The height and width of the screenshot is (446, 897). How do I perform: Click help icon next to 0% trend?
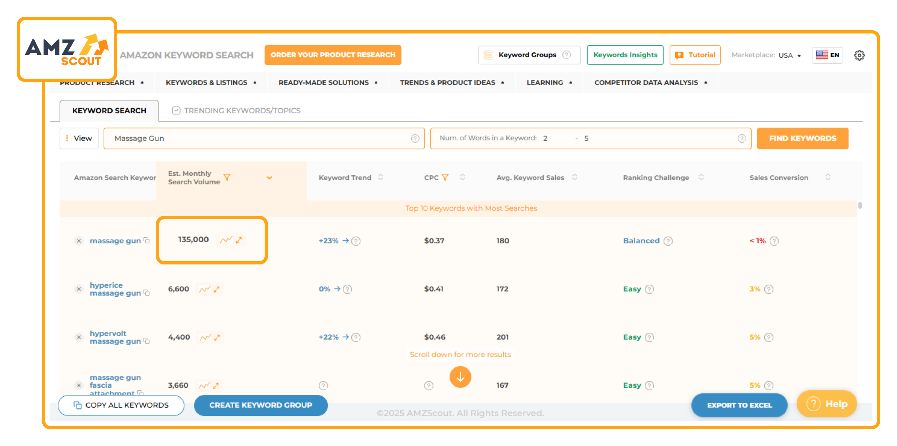pos(348,289)
